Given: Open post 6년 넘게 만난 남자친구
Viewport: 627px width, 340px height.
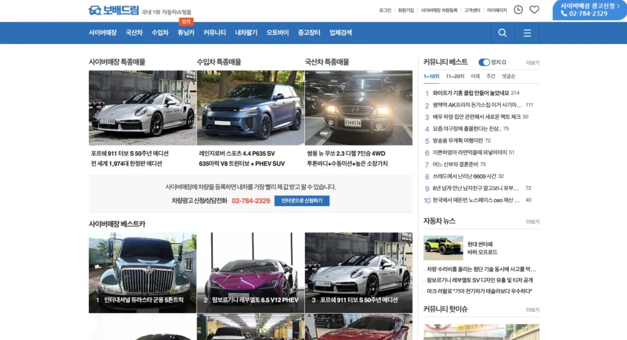Looking at the screenshot, I should [x=475, y=188].
